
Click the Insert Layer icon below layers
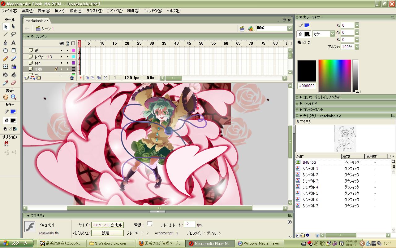(x=27, y=78)
